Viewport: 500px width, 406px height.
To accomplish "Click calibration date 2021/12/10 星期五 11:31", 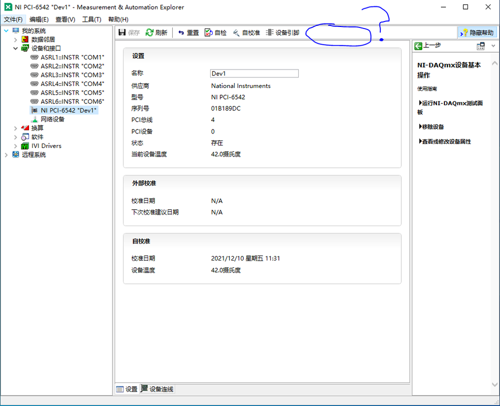I will tap(246, 258).
